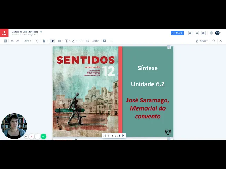This screenshot has width=226, height=169.
Task: Click the presenter webcam bubble
Action: point(14,126)
